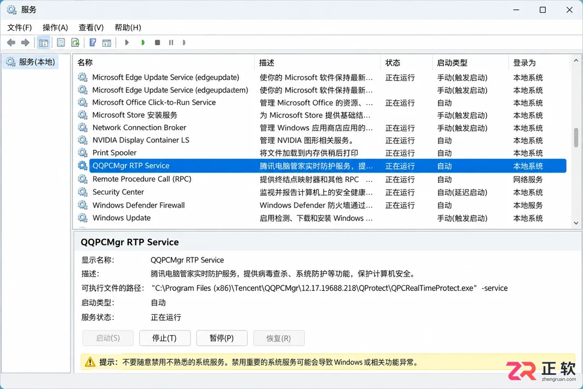
Task: Click 网络服务 login cell of Remote Procedure Call
Action: click(x=528, y=179)
